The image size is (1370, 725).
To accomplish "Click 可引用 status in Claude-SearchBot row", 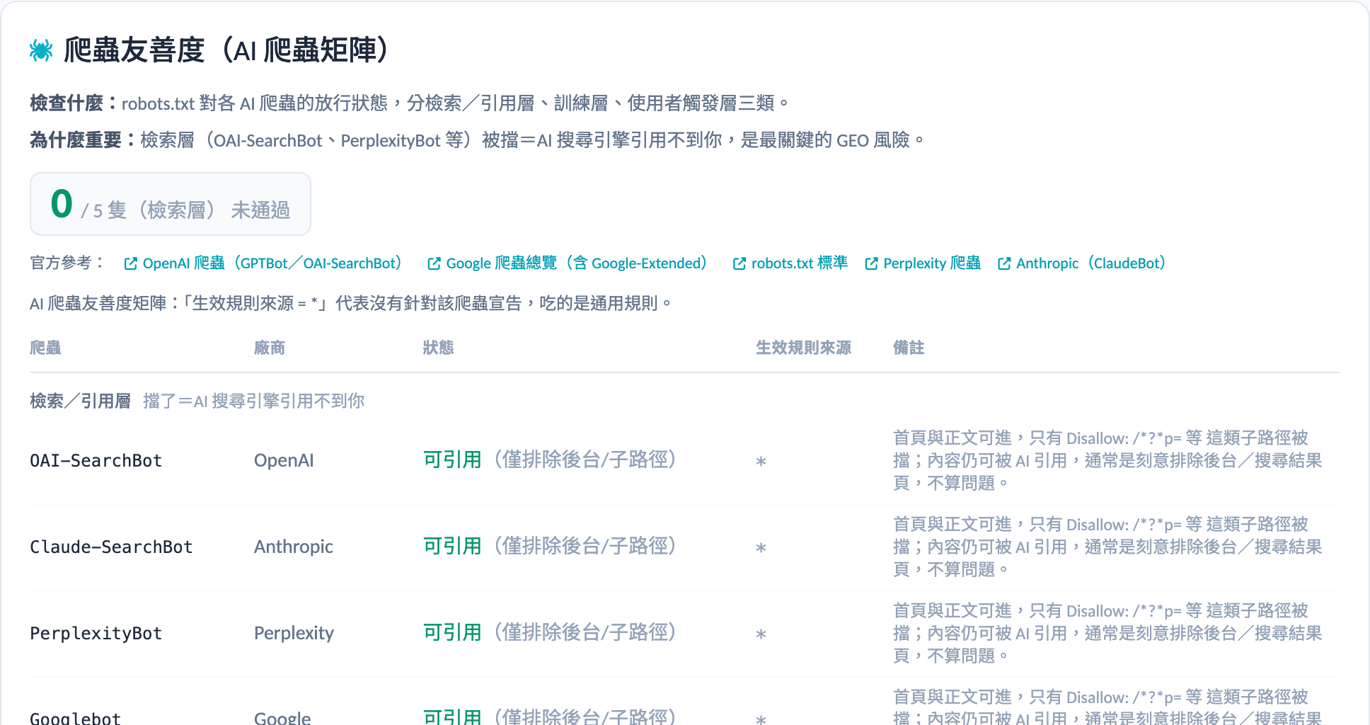I will point(453,547).
